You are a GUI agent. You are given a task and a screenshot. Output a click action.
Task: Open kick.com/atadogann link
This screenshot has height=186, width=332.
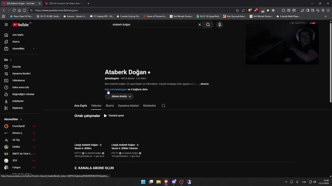pos(116,89)
